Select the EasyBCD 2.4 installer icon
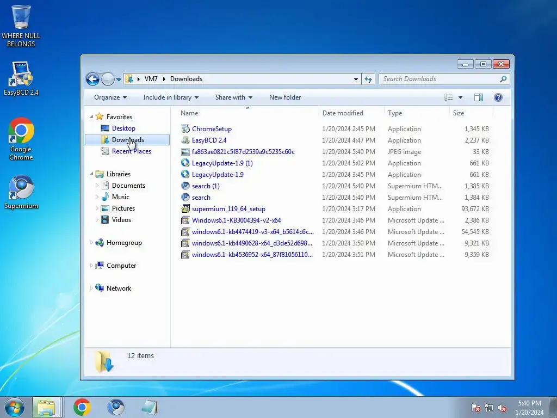This screenshot has width=557, height=418. tap(185, 140)
